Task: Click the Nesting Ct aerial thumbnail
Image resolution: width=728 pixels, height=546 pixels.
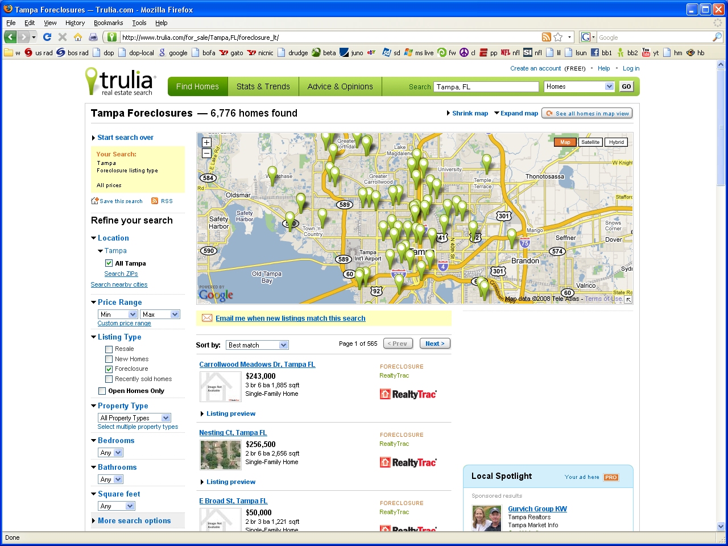Action: (221, 455)
